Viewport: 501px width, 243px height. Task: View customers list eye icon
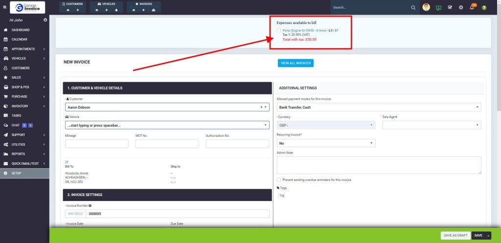pos(68,10)
